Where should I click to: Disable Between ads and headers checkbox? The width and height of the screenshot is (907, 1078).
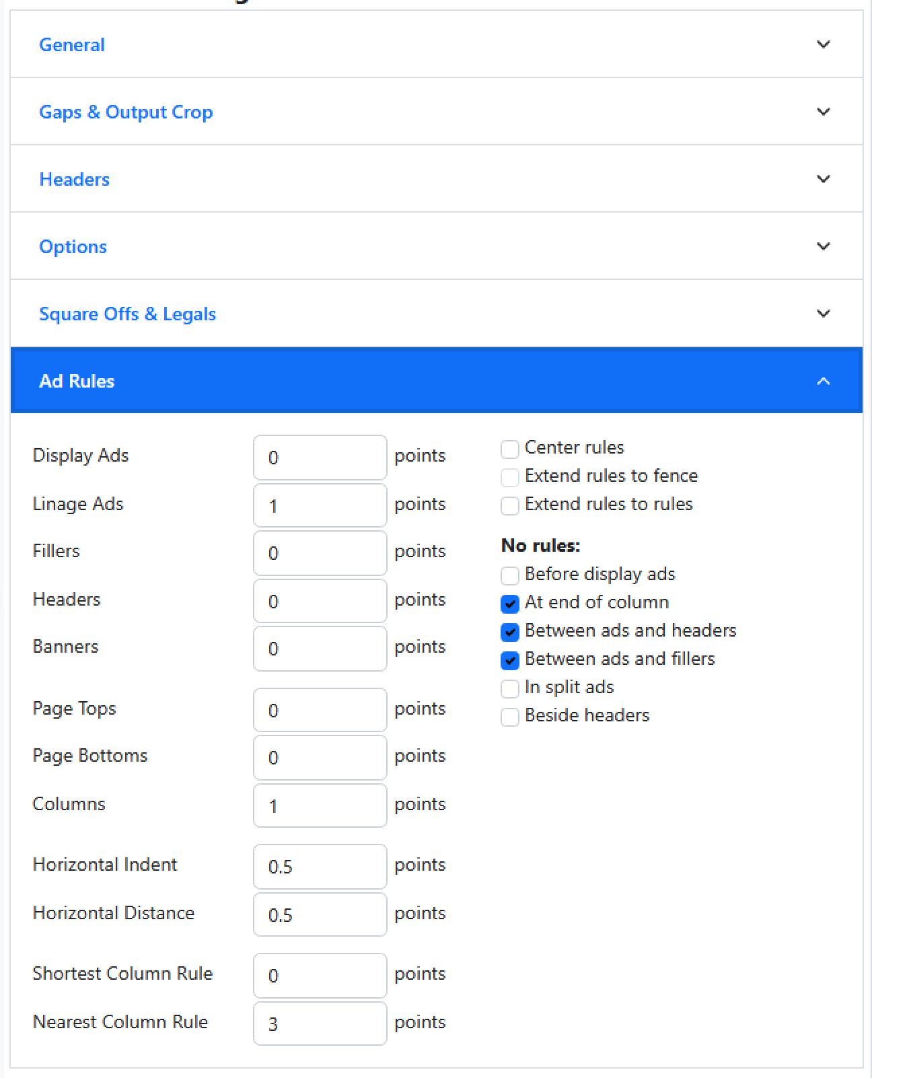click(x=510, y=632)
